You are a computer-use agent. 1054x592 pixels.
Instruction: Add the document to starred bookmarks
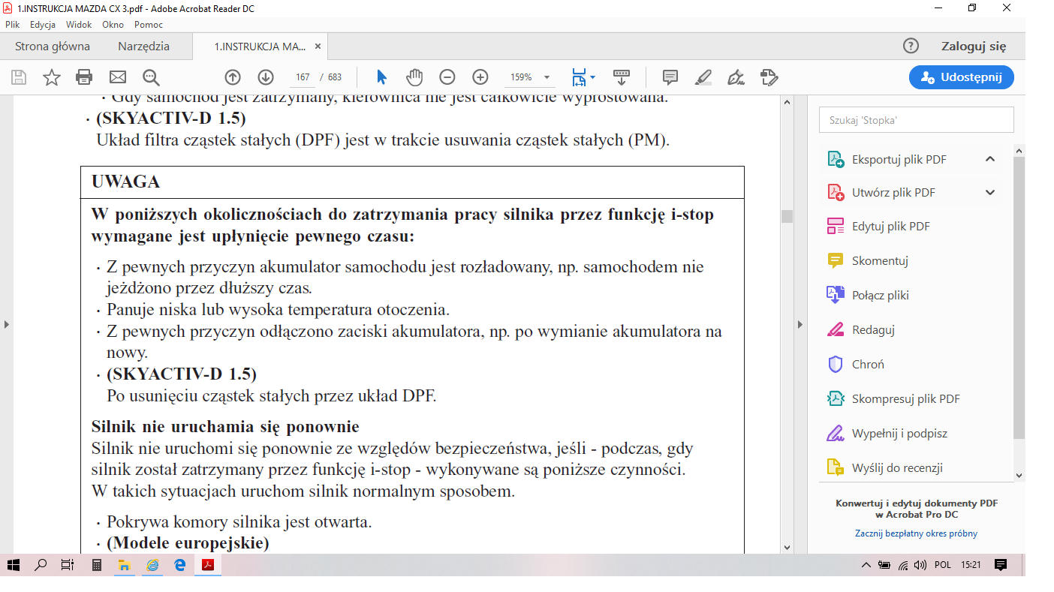[x=51, y=77]
